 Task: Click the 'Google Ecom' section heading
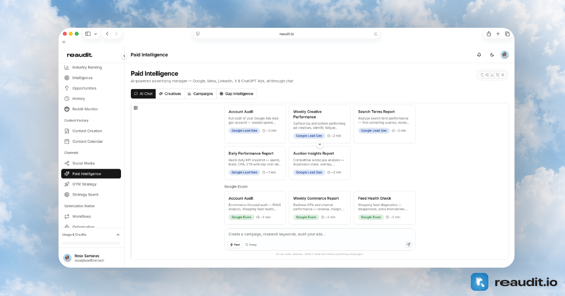(236, 187)
